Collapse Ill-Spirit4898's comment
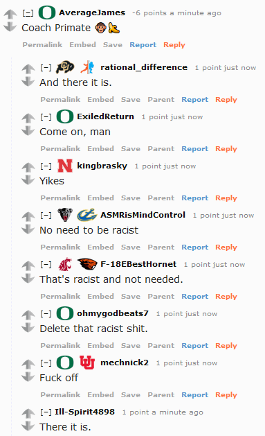The height and width of the screenshot is (436, 265). [x=46, y=412]
